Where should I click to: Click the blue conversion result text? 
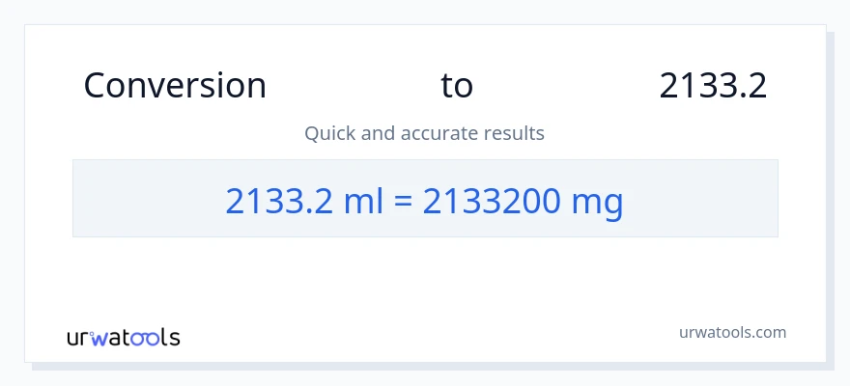pos(424,200)
